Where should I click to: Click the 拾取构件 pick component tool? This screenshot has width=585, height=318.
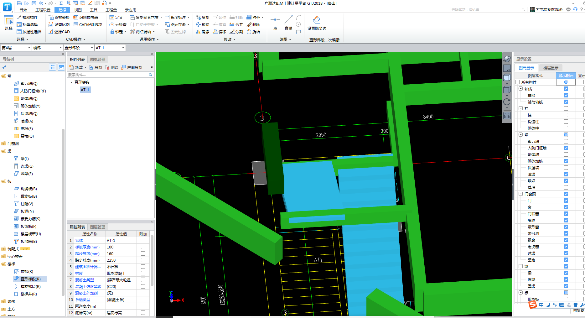[27, 17]
